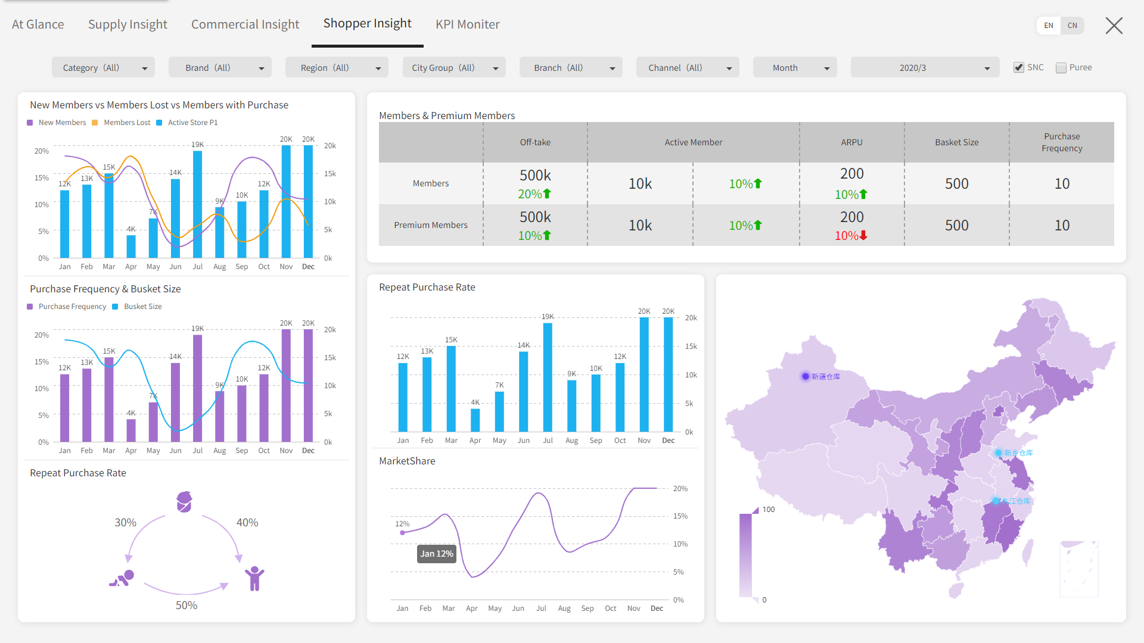Click the shopper head icon in the Repeat Purchase cycle
1144x643 pixels.
coord(184,502)
